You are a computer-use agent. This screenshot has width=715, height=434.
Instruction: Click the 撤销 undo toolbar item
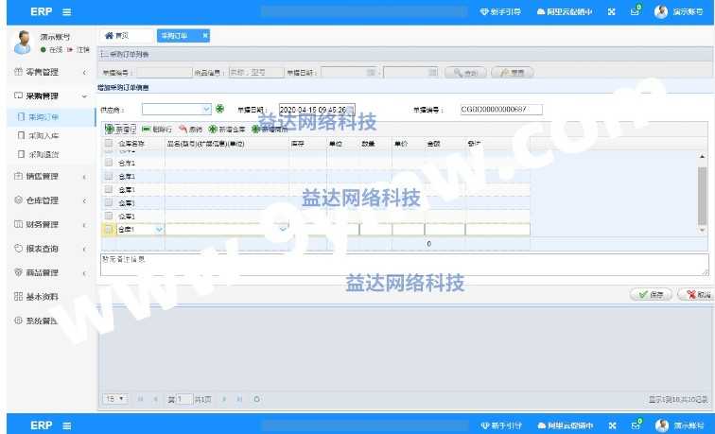pyautogui.click(x=190, y=130)
